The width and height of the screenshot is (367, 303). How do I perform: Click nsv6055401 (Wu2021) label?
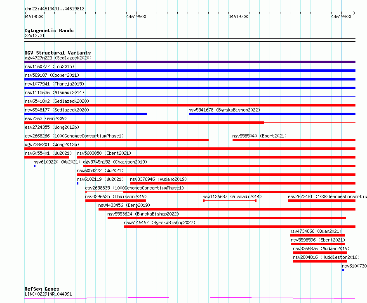point(48,153)
